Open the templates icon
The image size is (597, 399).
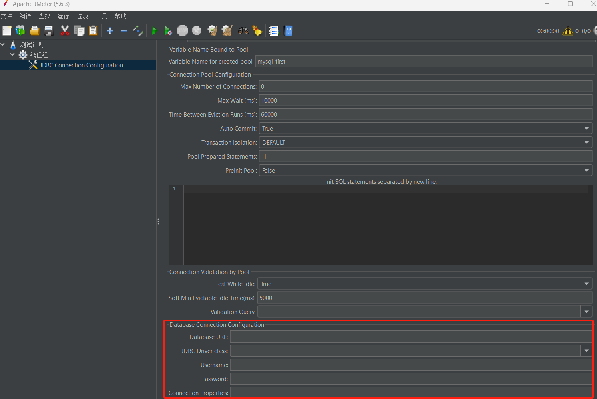20,31
